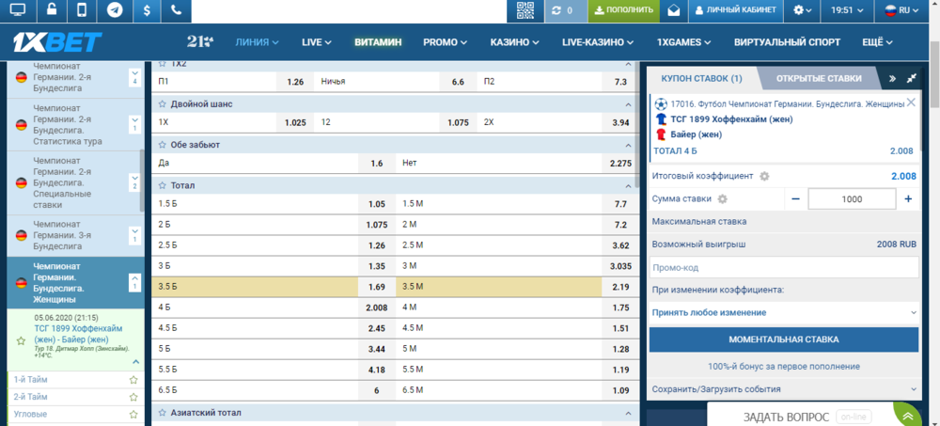Select 4.5 Б odds 2.45
Viewport: 940px width, 426px height.
pos(377,328)
